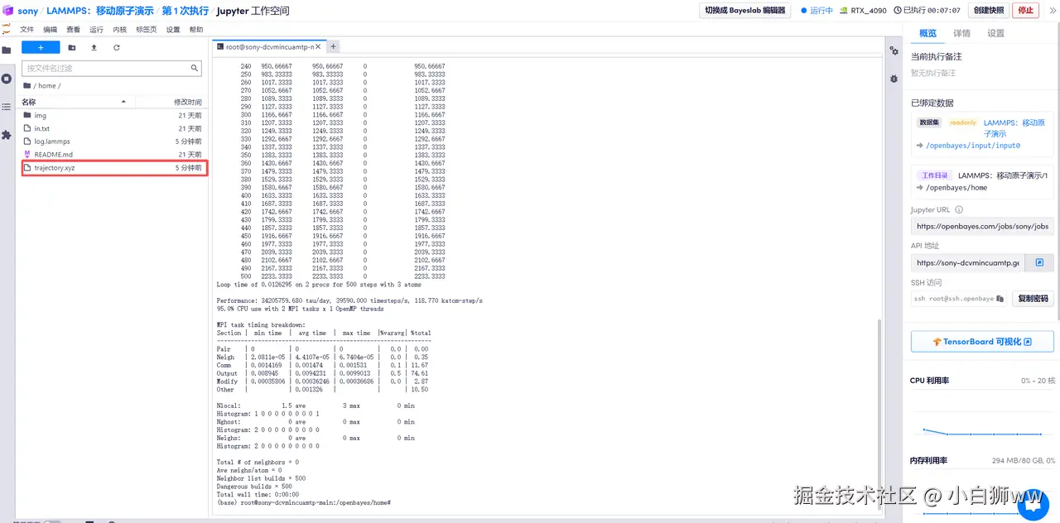
Task: Open the debugger bug icon
Action: tap(894, 79)
